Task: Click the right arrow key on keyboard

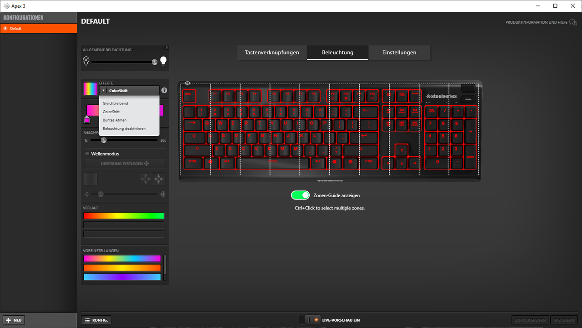Action: click(414, 163)
